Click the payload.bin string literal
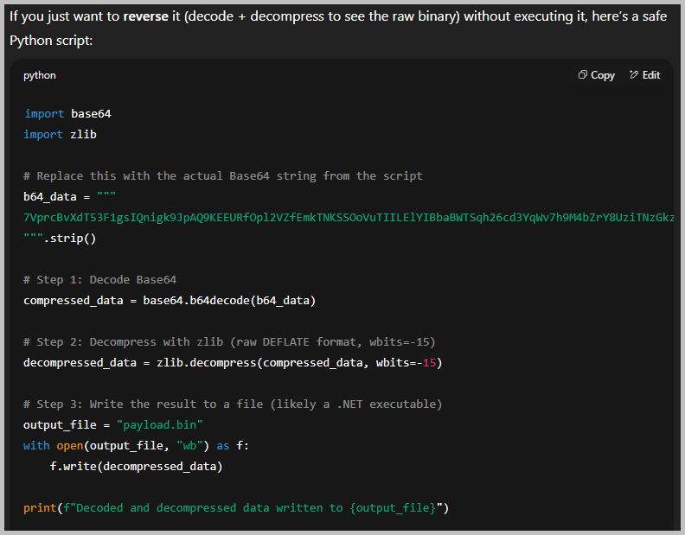The height and width of the screenshot is (535, 685). [x=163, y=425]
